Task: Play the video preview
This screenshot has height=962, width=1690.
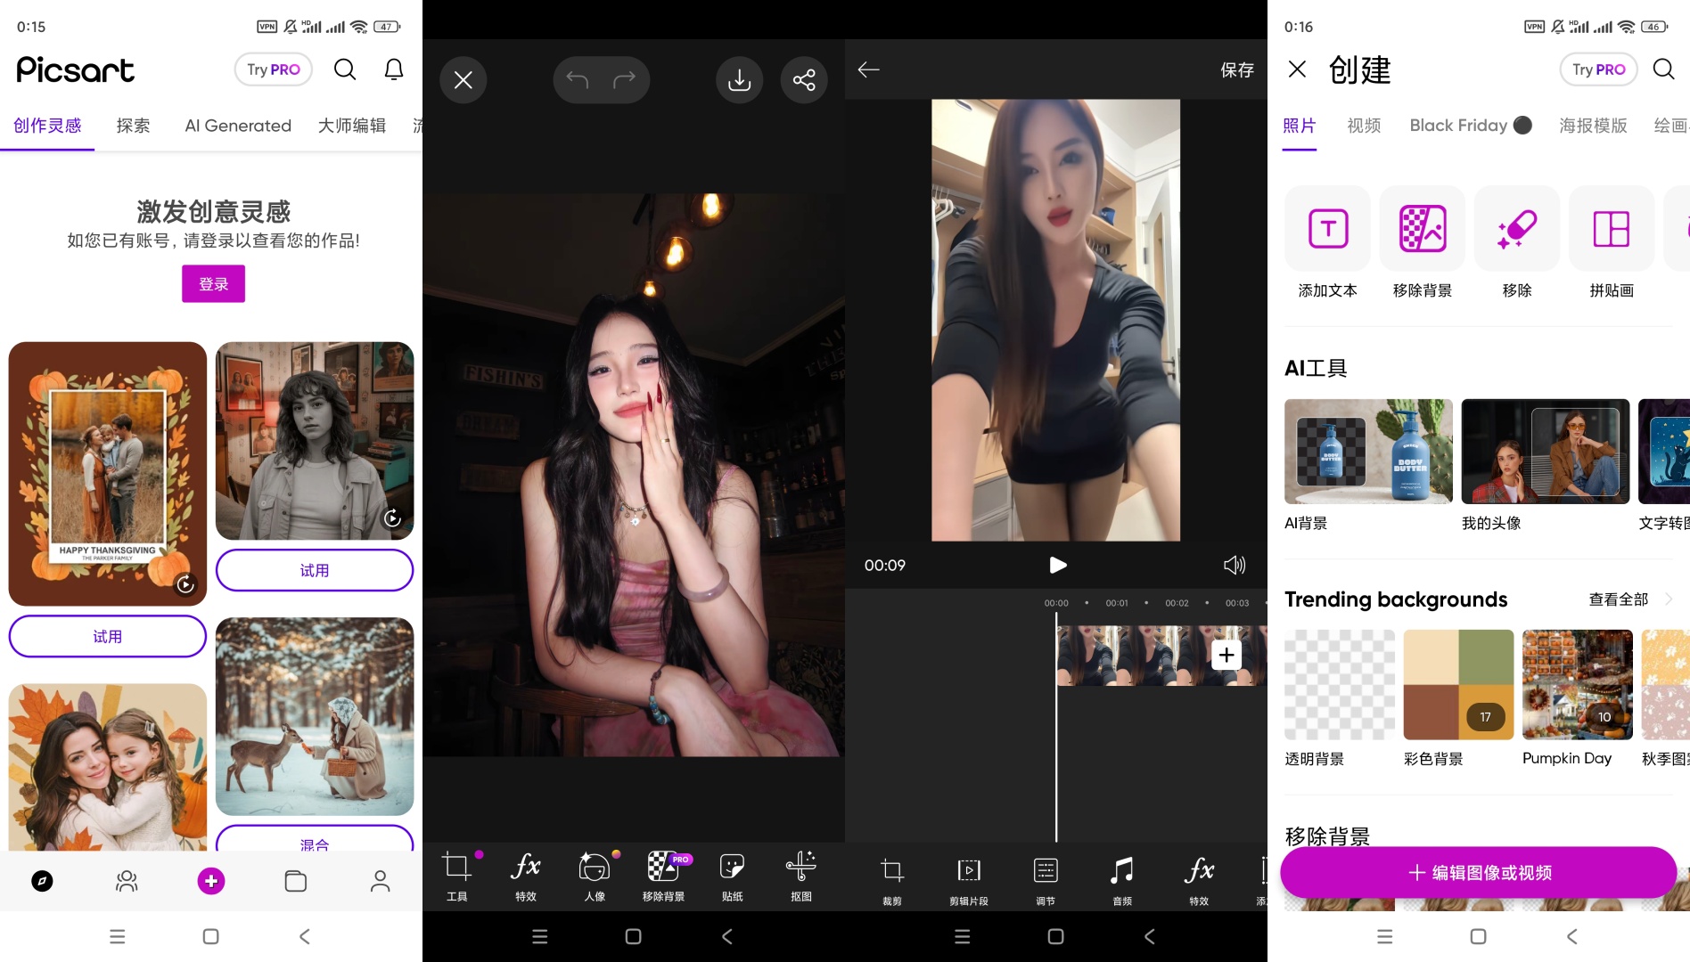Action: (1057, 565)
